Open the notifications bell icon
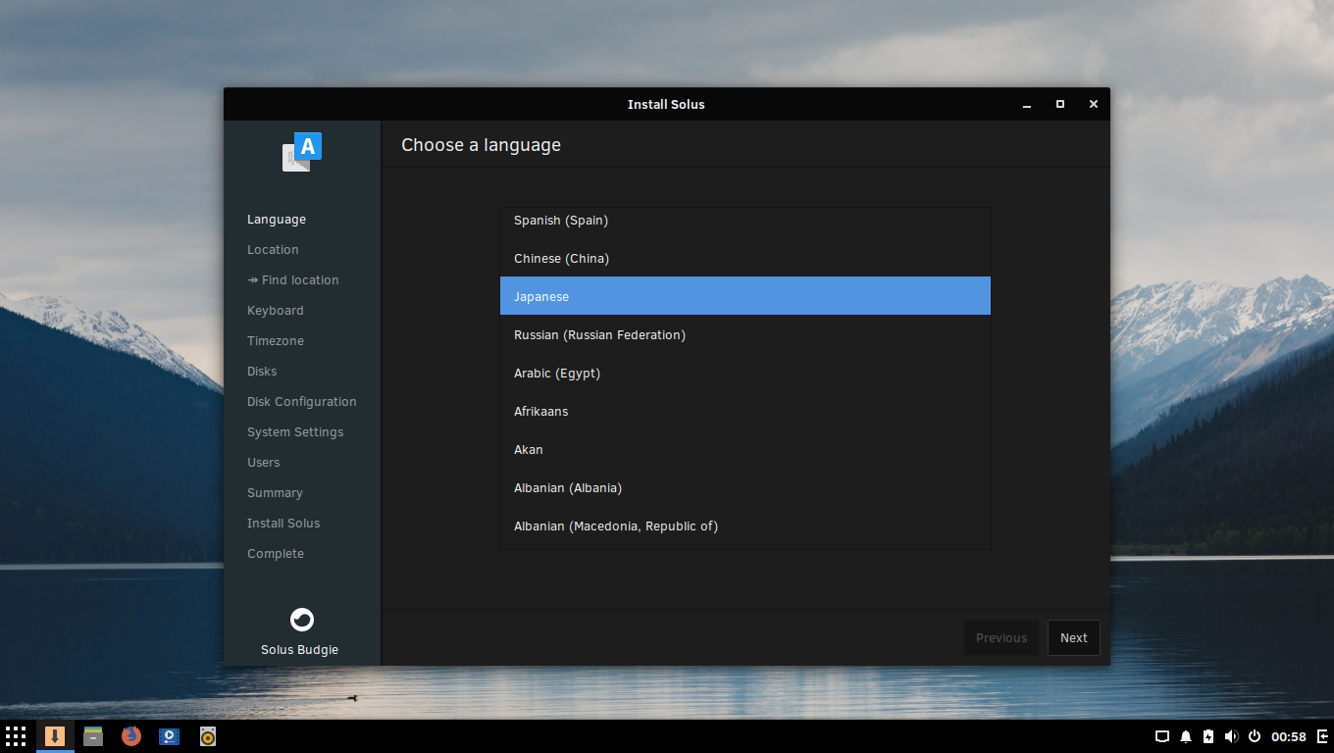The height and width of the screenshot is (753, 1334). pyautogui.click(x=1186, y=736)
